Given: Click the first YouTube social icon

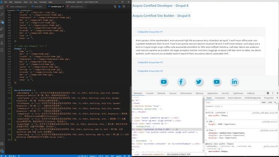Looking at the screenshot, I should click(x=164, y=82).
